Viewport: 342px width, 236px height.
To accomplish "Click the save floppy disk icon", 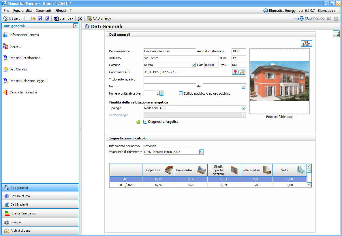I will [x=40, y=18].
